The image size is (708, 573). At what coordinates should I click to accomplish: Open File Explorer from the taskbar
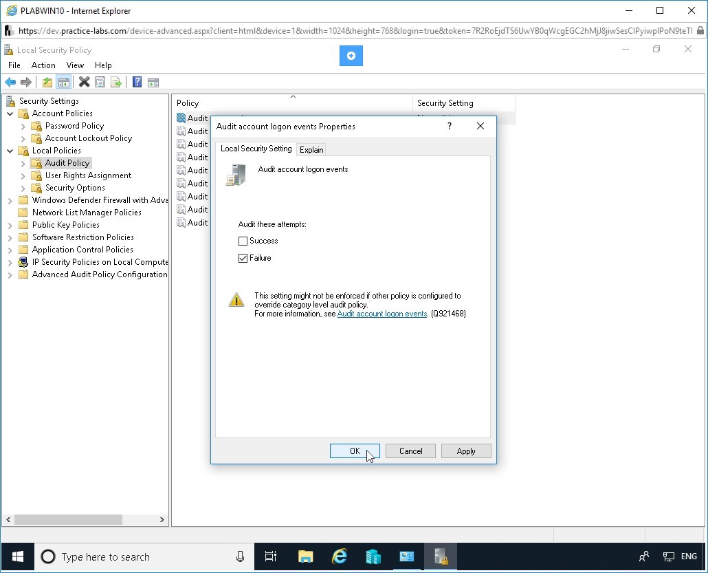click(x=306, y=556)
